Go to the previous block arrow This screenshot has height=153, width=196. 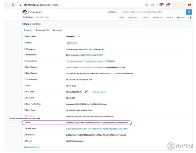(76, 37)
